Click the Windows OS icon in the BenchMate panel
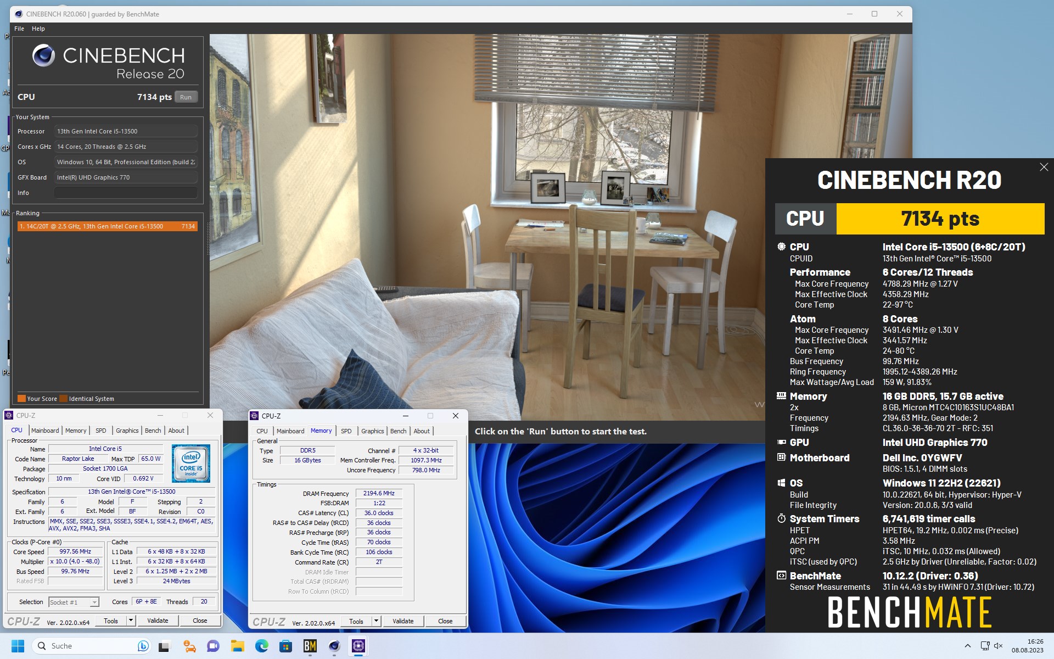 781,483
